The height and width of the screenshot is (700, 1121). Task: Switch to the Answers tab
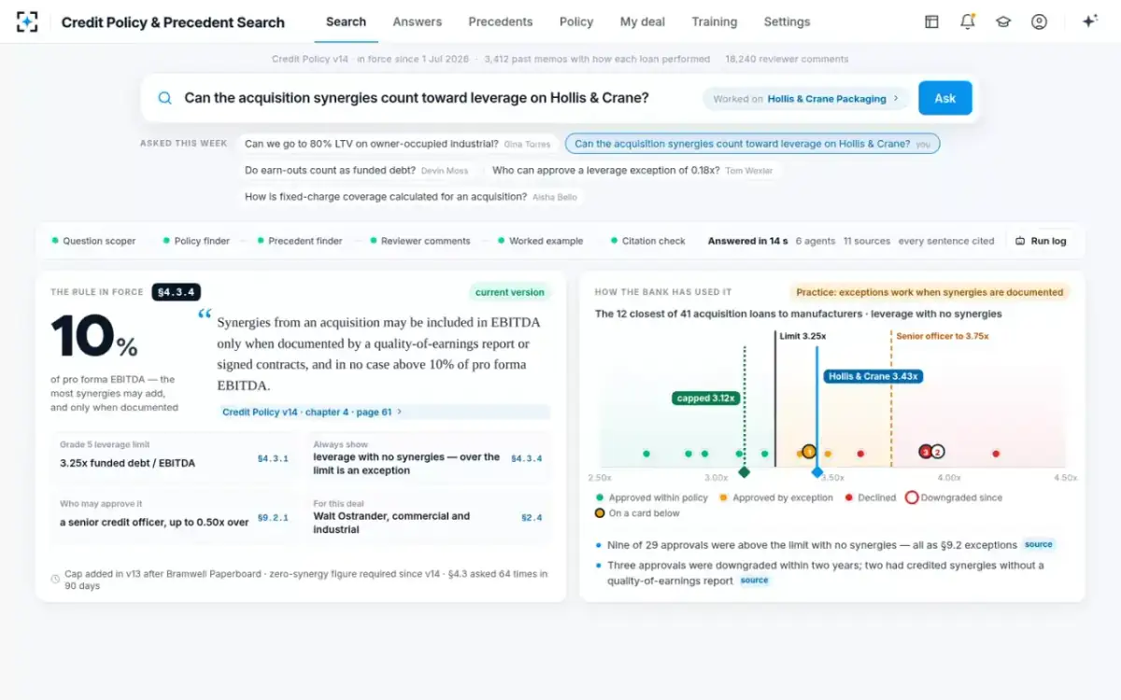418,21
